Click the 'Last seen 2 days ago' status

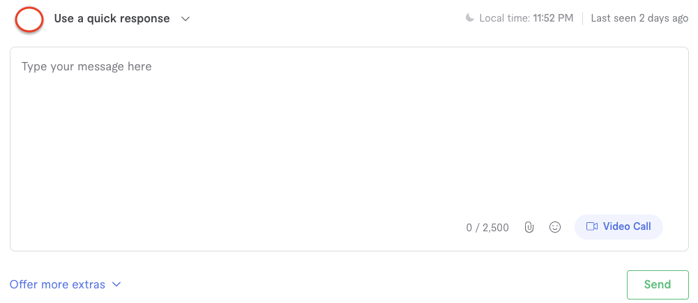point(639,18)
